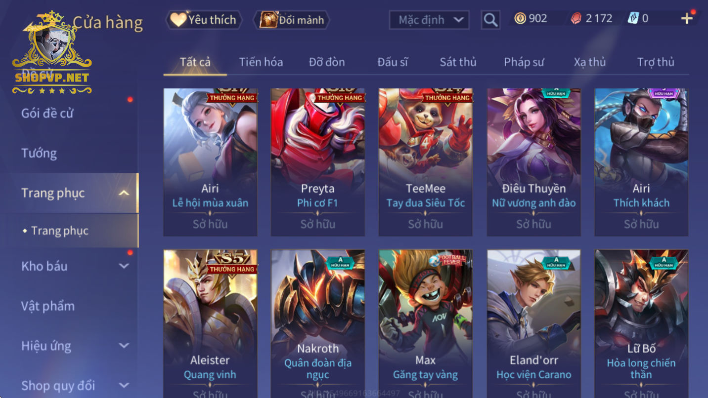Screen dimensions: 708x398
Task: Open favorites via the heart icon
Action: point(178,20)
